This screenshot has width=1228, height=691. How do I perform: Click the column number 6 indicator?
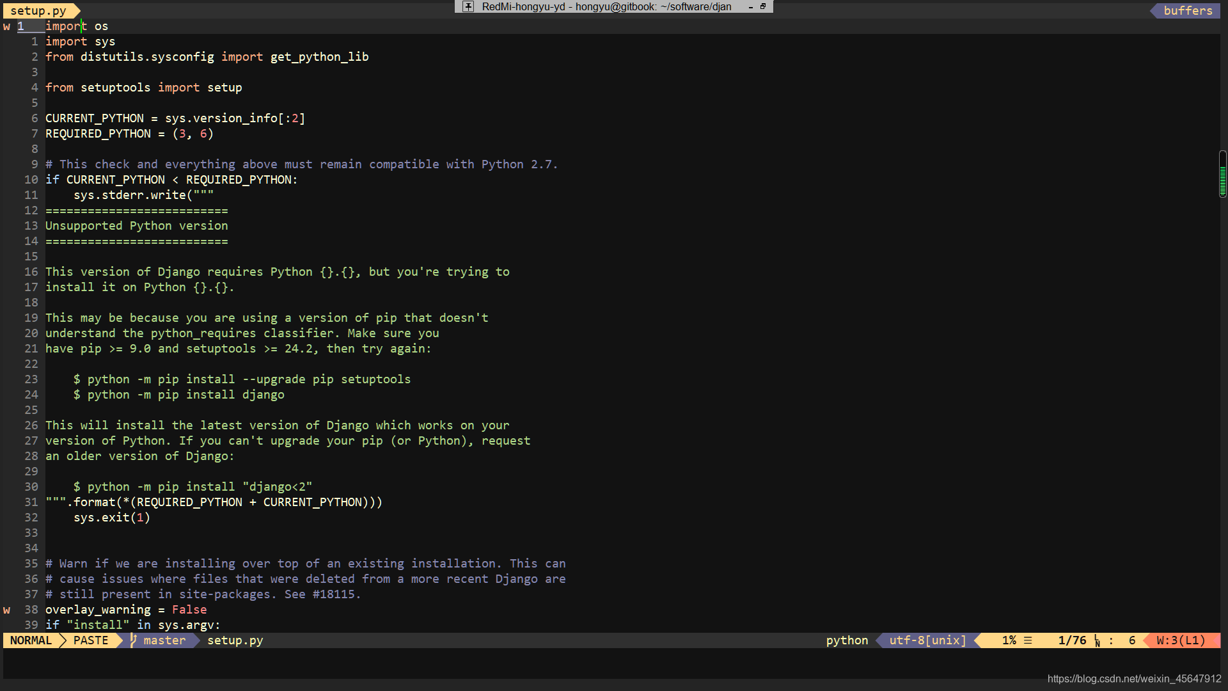click(1132, 640)
